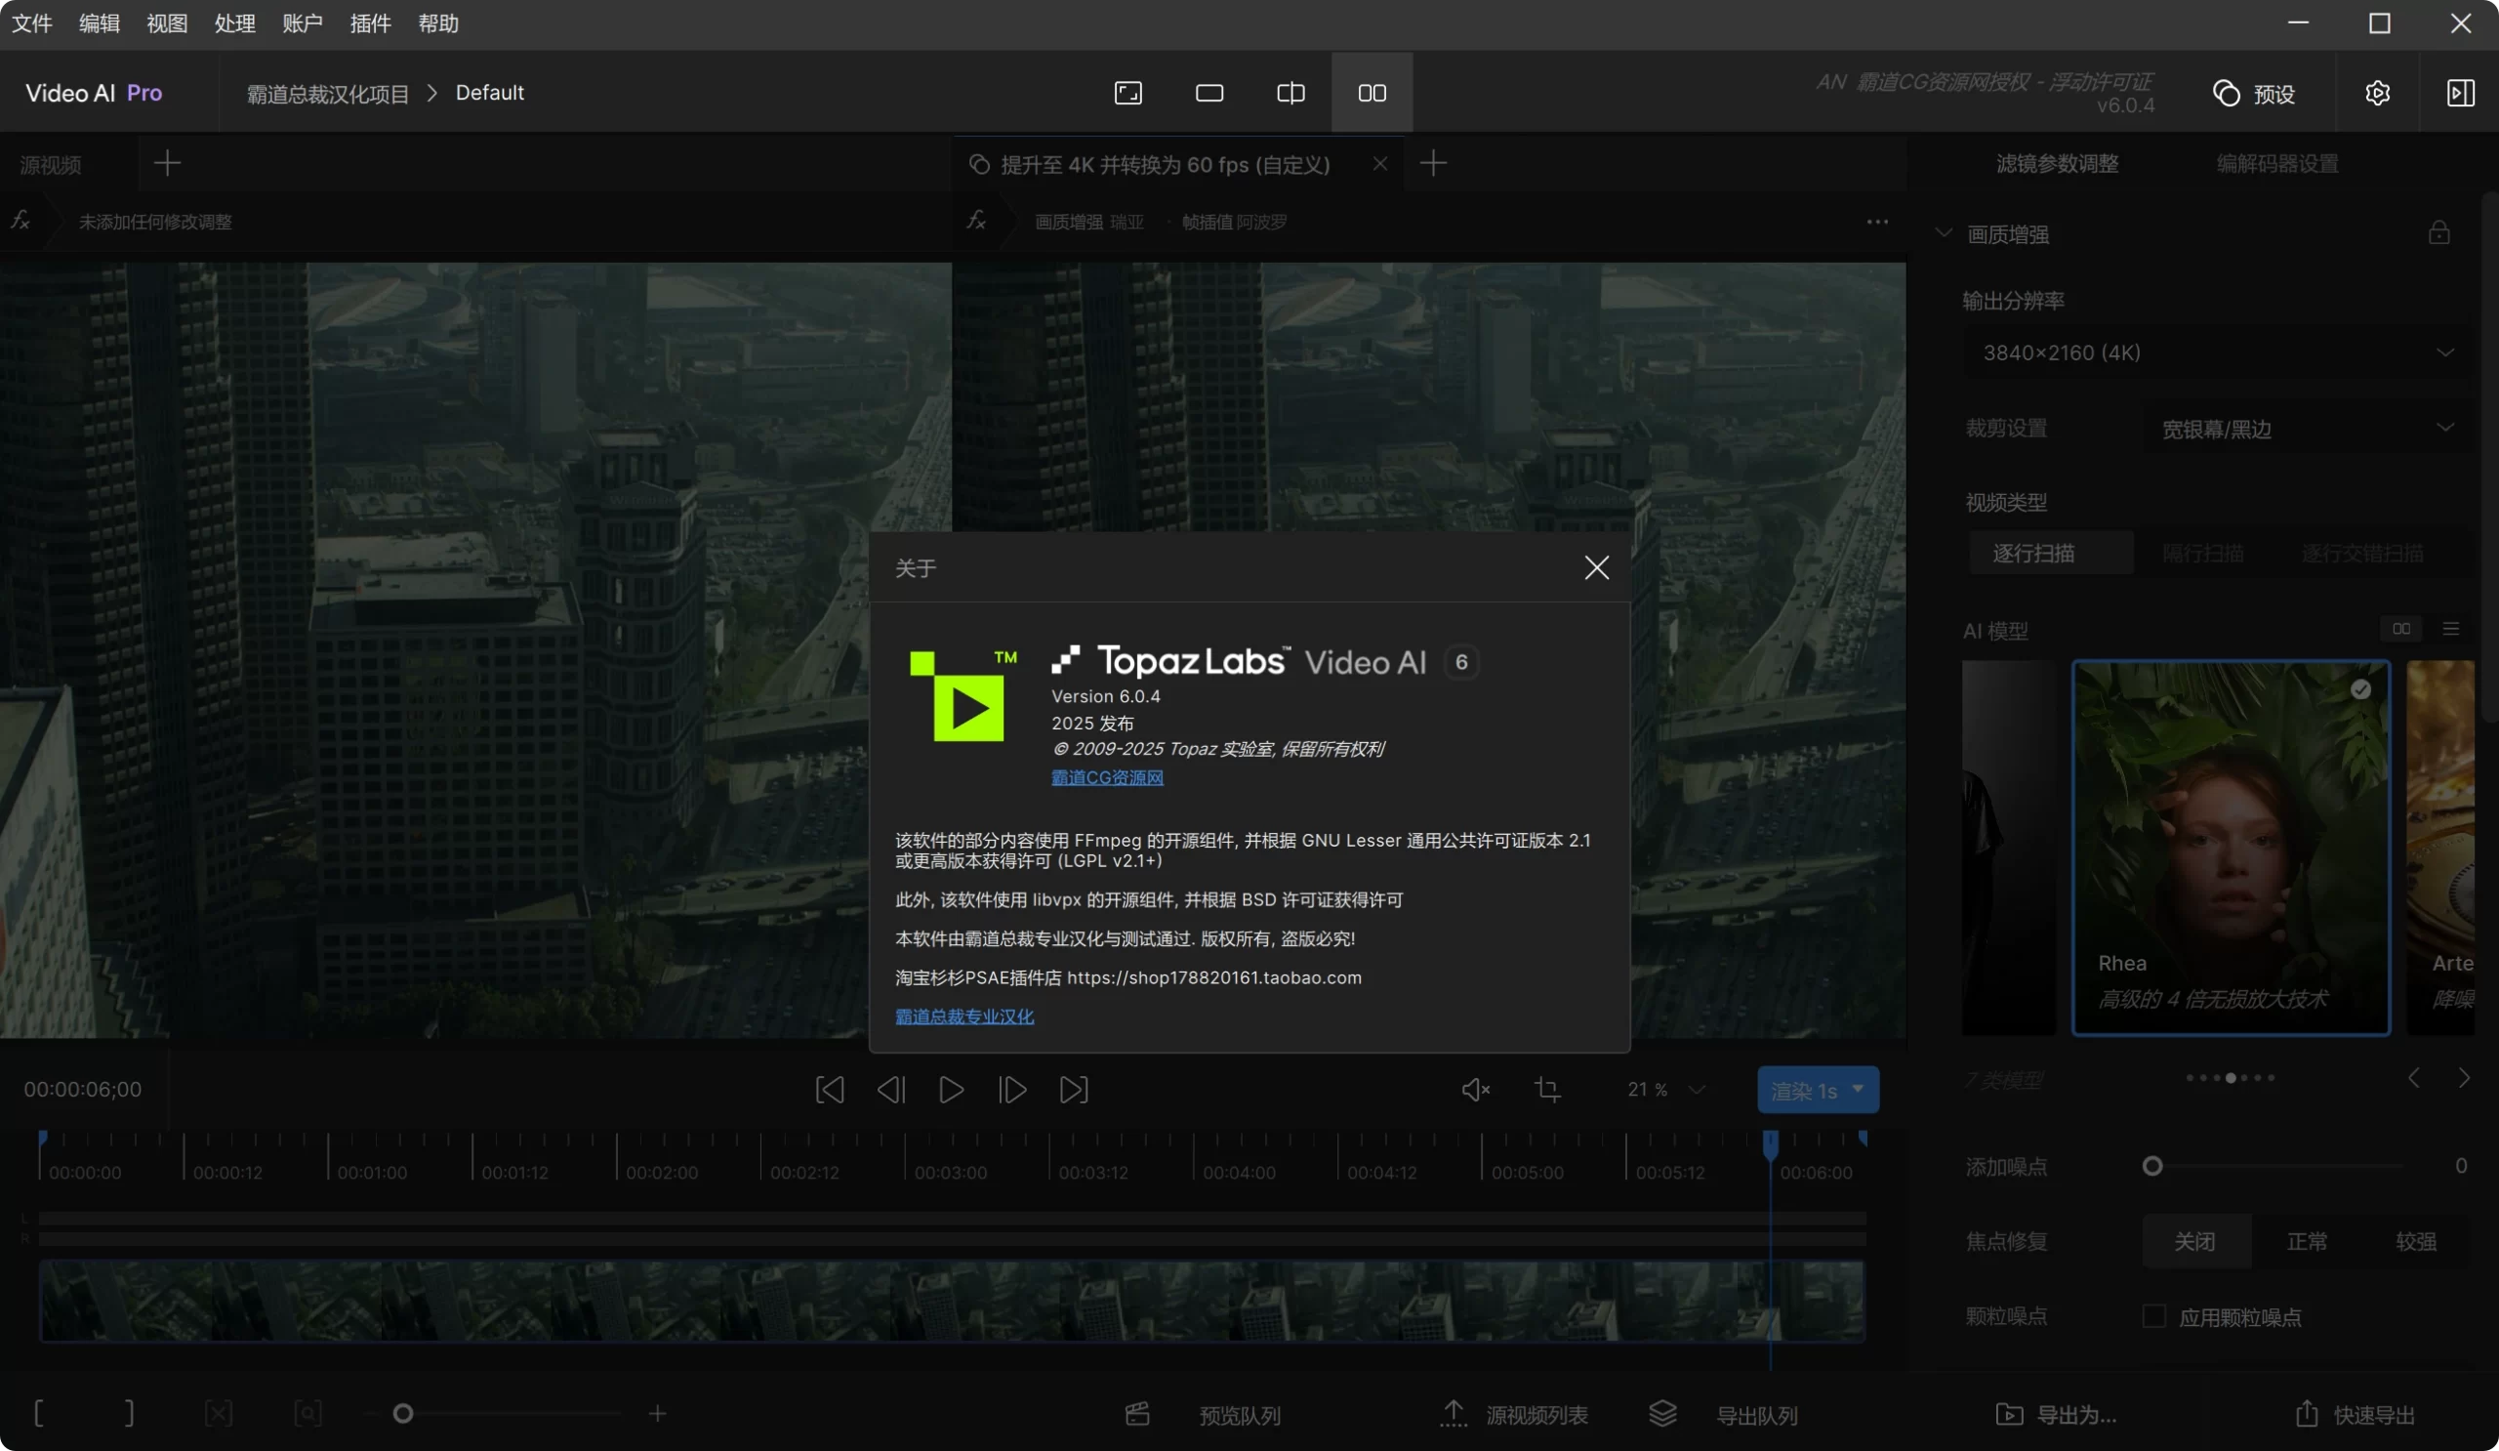The width and height of the screenshot is (2499, 1451).
Task: Open the 视图 menu
Action: pyautogui.click(x=167, y=22)
